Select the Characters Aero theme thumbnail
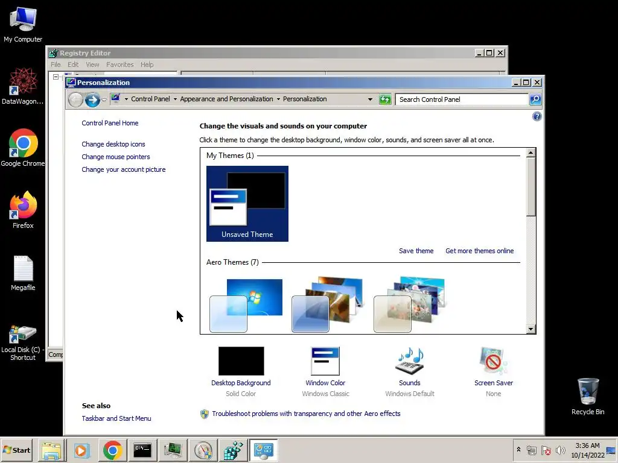 pyautogui.click(x=410, y=305)
